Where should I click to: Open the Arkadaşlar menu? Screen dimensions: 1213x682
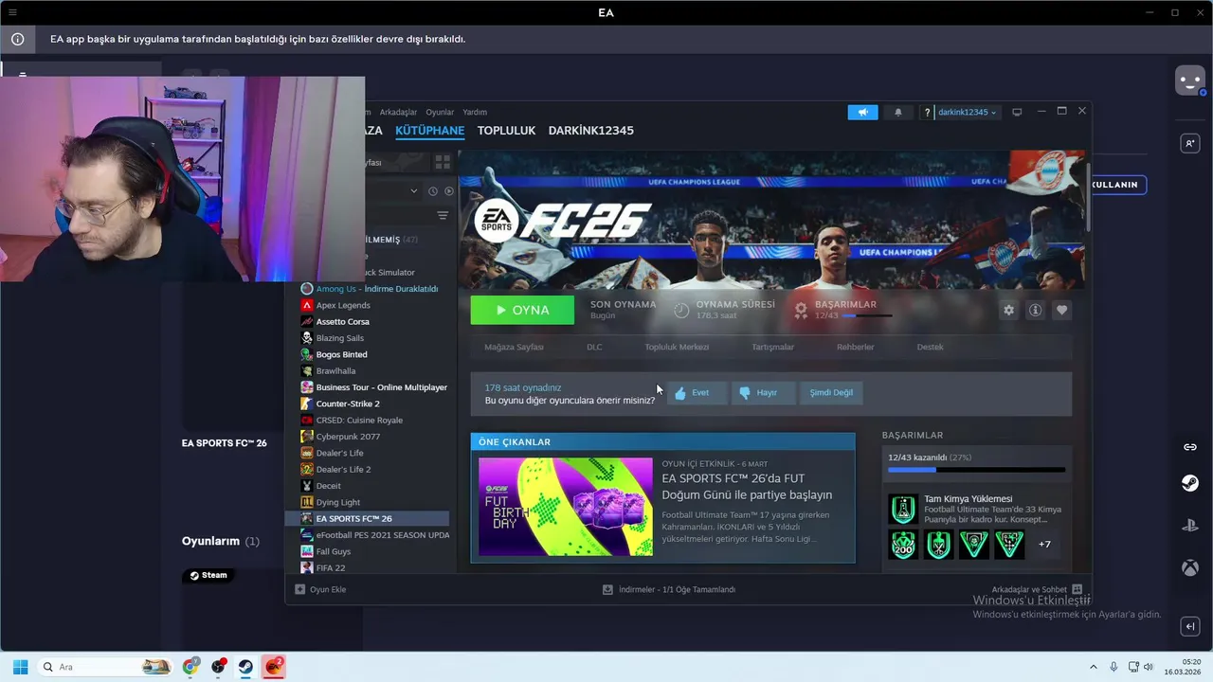(x=398, y=112)
